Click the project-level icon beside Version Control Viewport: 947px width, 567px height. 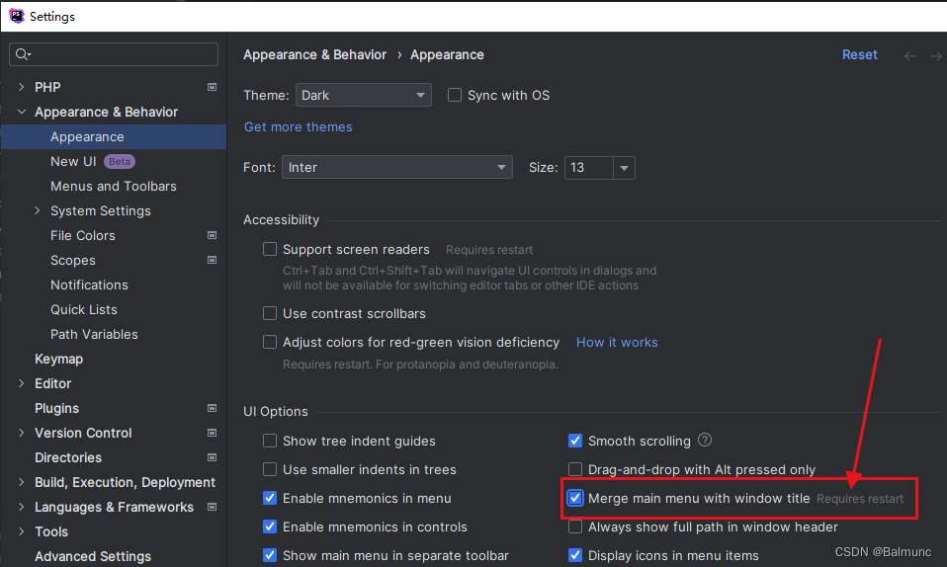pyautogui.click(x=212, y=433)
